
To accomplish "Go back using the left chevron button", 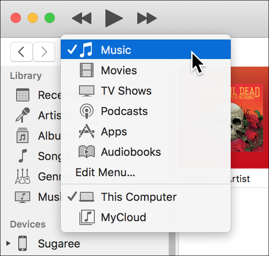I will 21,51.
